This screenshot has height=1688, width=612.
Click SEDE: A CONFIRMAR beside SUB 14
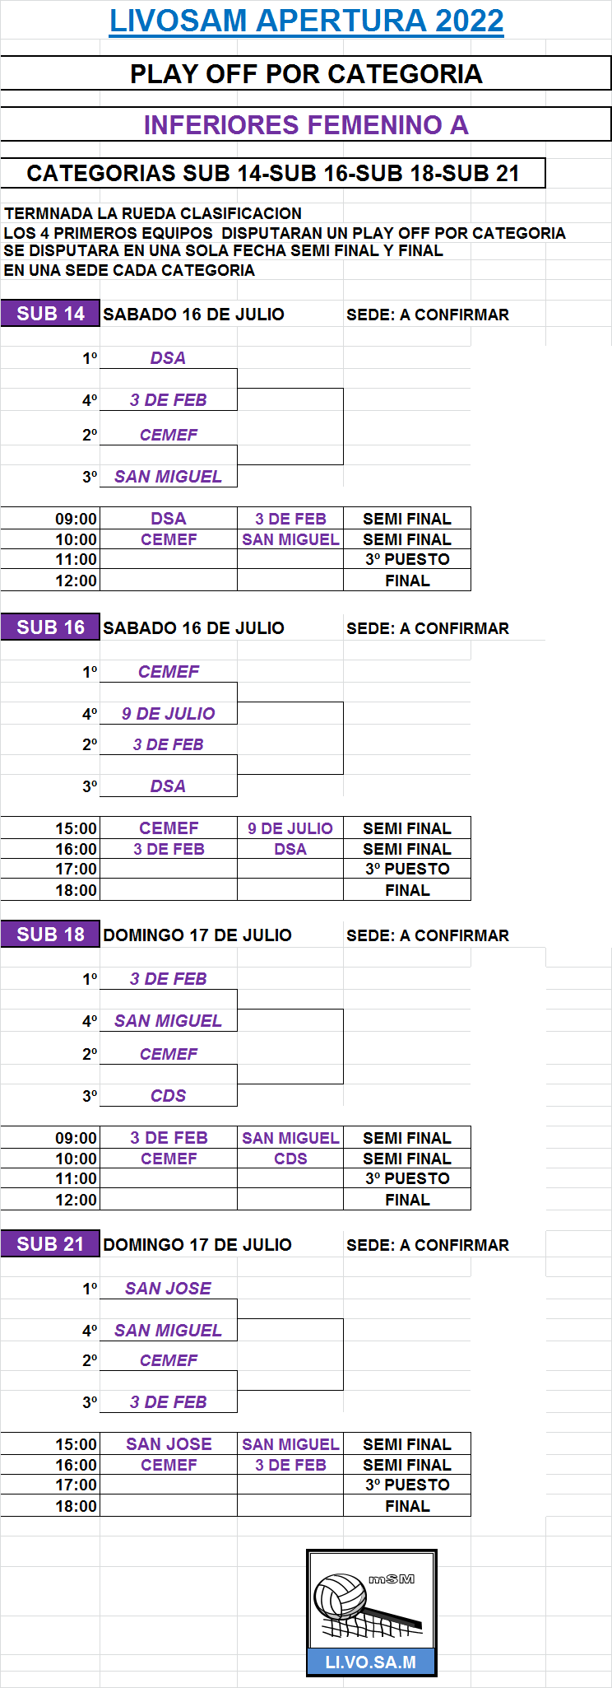pyautogui.click(x=428, y=315)
